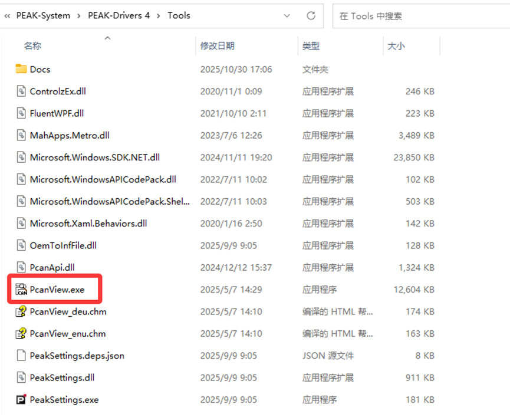The height and width of the screenshot is (417, 510).
Task: Click the 2025/5/7 14:29 date cell
Action: tap(231, 290)
